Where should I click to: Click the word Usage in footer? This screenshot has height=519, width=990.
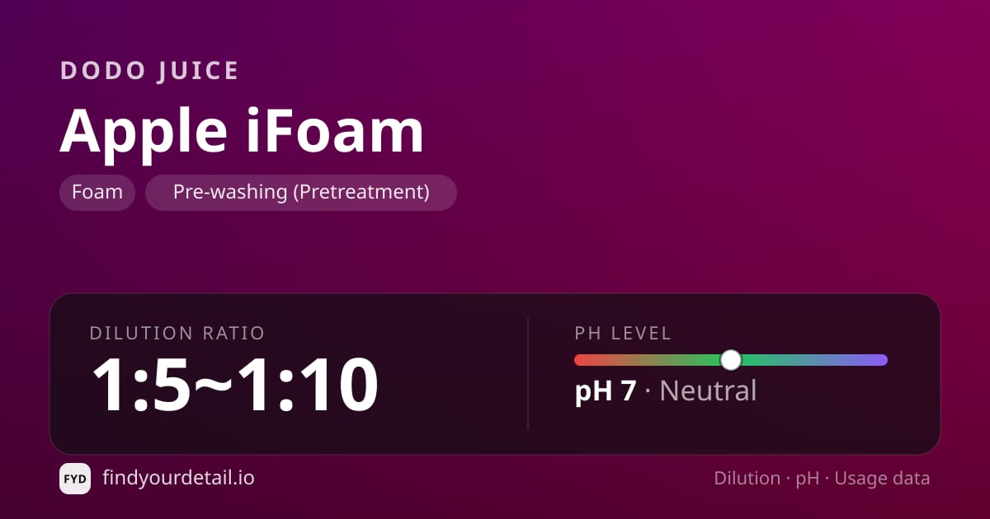[859, 478]
